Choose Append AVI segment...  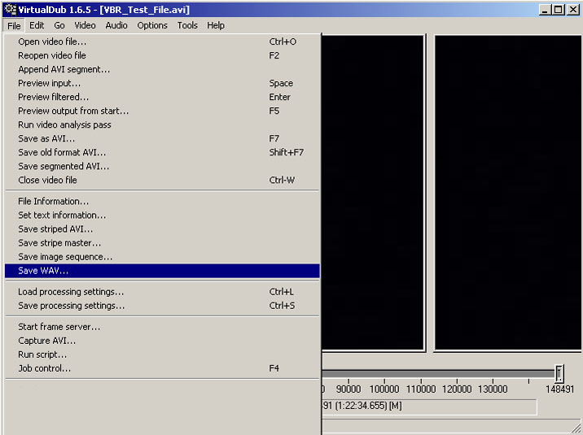point(162,69)
